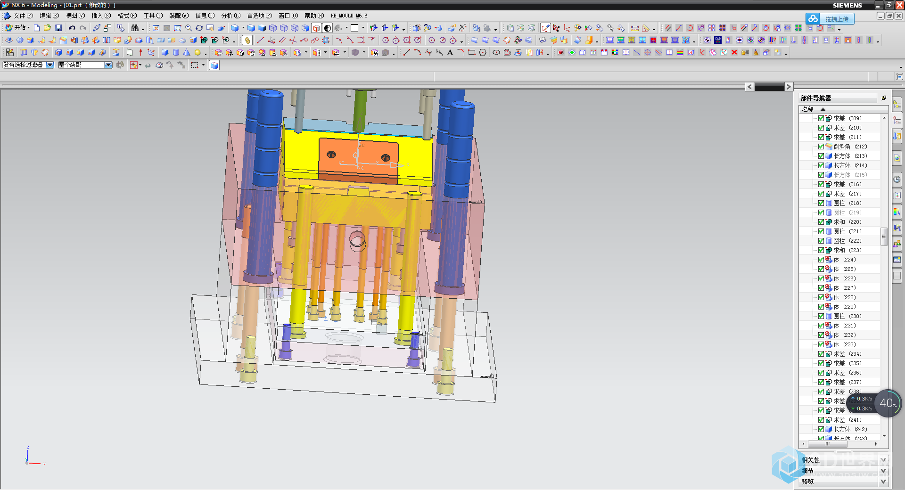Click the New file icon

37,28
